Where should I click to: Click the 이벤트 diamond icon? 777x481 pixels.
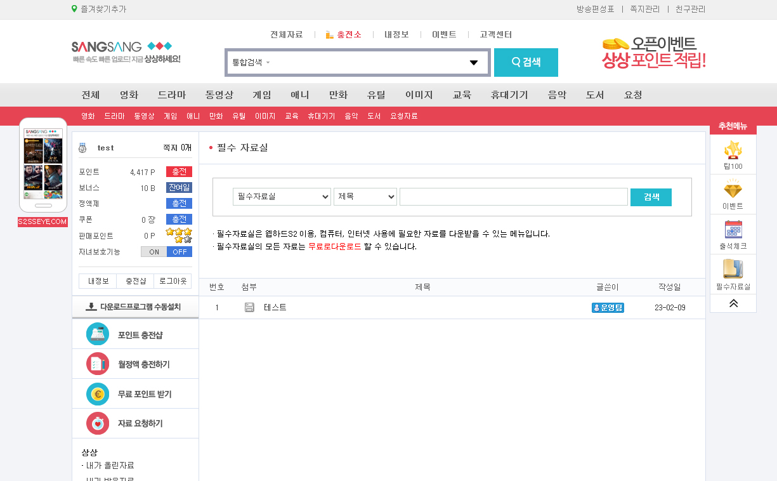pos(733,190)
